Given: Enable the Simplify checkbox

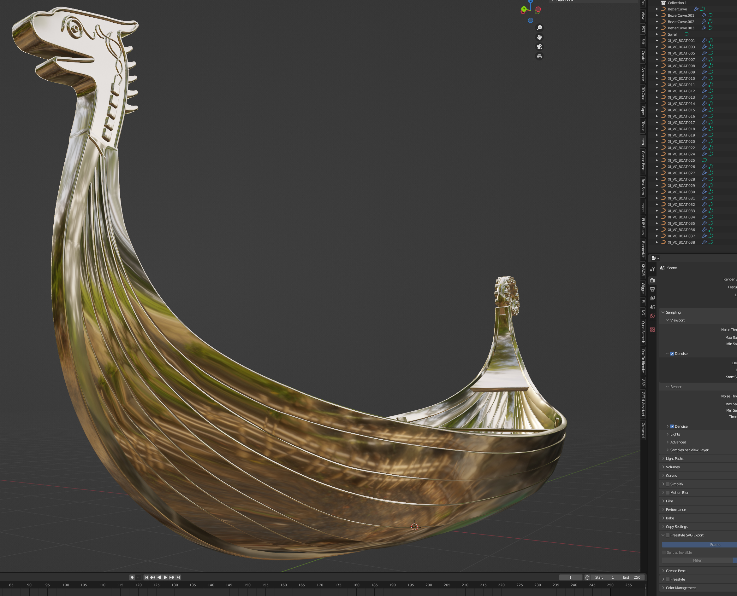Looking at the screenshot, I should [x=668, y=484].
